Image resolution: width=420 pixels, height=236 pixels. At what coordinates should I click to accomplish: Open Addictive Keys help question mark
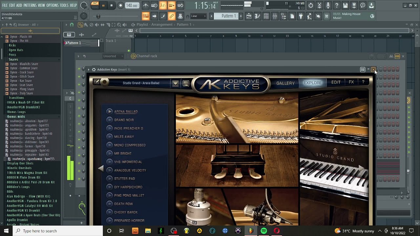click(x=363, y=82)
